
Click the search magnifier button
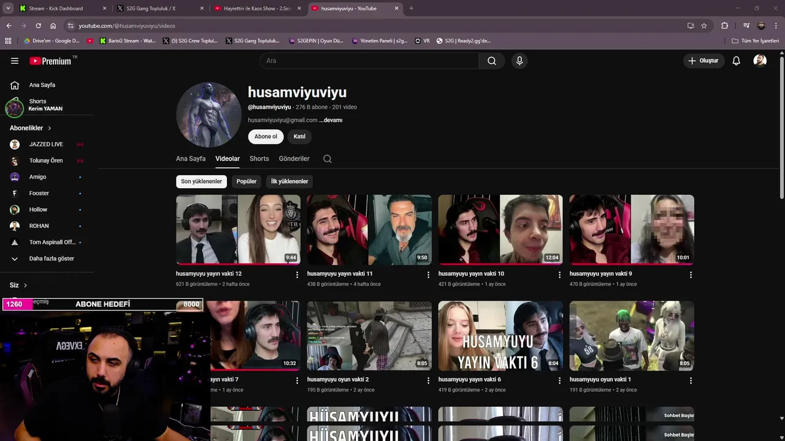click(x=492, y=61)
